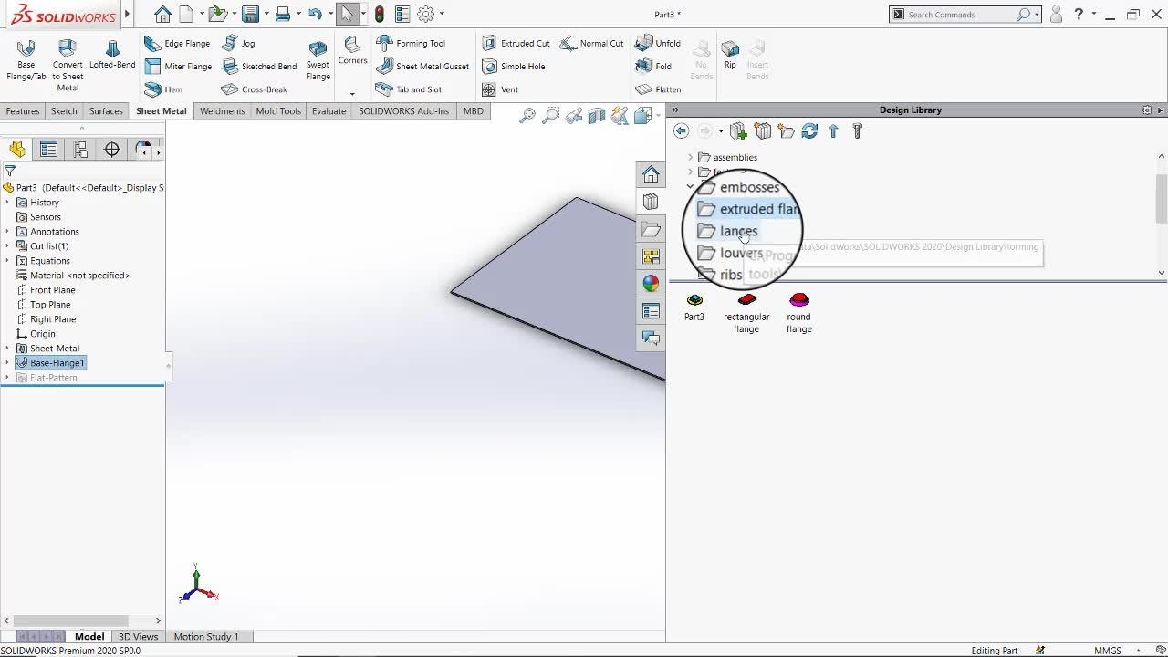
Task: Select the Base Flange/Tab tool
Action: click(x=26, y=59)
